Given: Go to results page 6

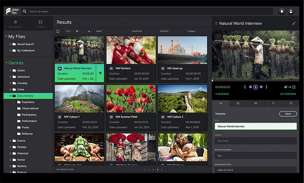Looking at the screenshot, I should (x=162, y=170).
